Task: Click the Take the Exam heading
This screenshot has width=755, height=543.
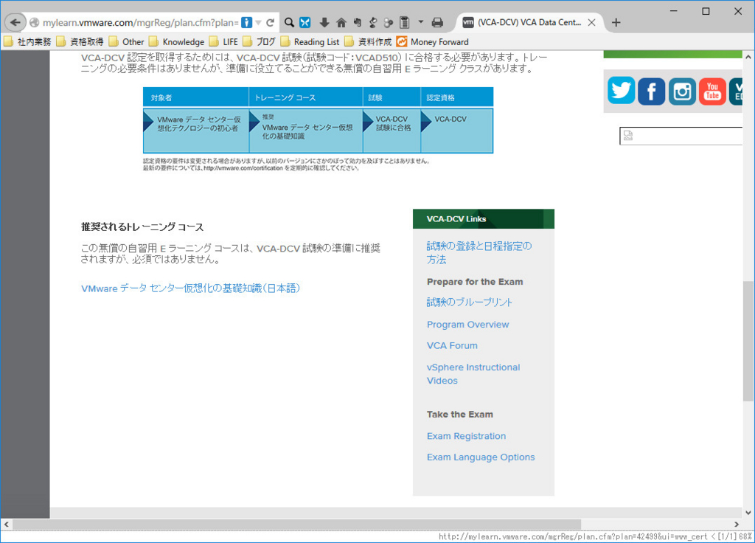Action: click(x=460, y=415)
